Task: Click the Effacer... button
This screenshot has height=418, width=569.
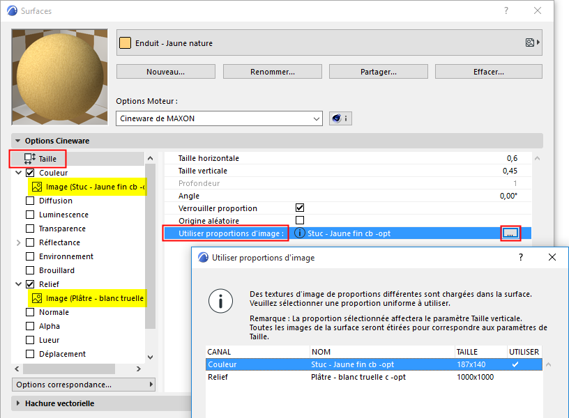Action: [489, 72]
